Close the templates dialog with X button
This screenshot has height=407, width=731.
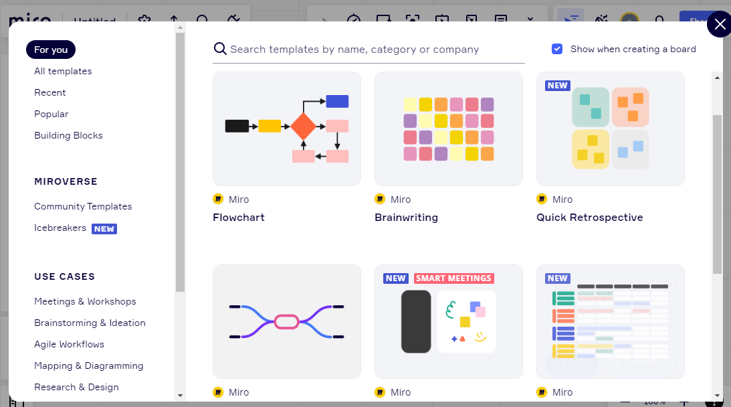(720, 24)
